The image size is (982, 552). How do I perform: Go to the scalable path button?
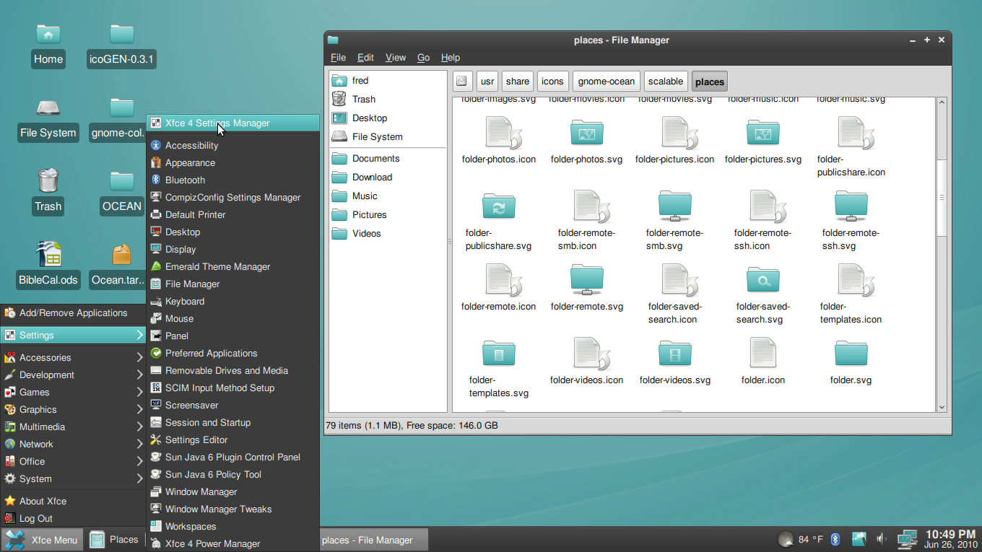tap(666, 82)
